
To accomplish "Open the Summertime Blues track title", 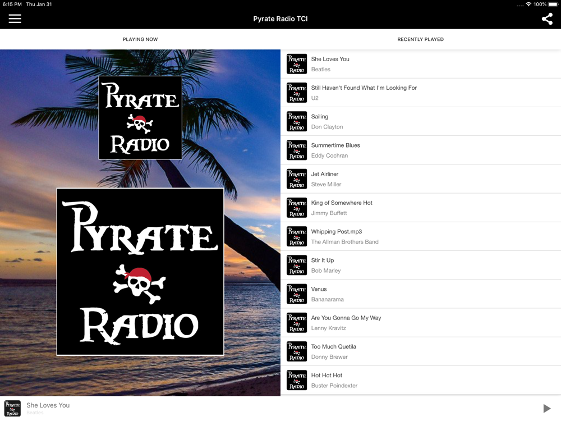I will (x=335, y=145).
